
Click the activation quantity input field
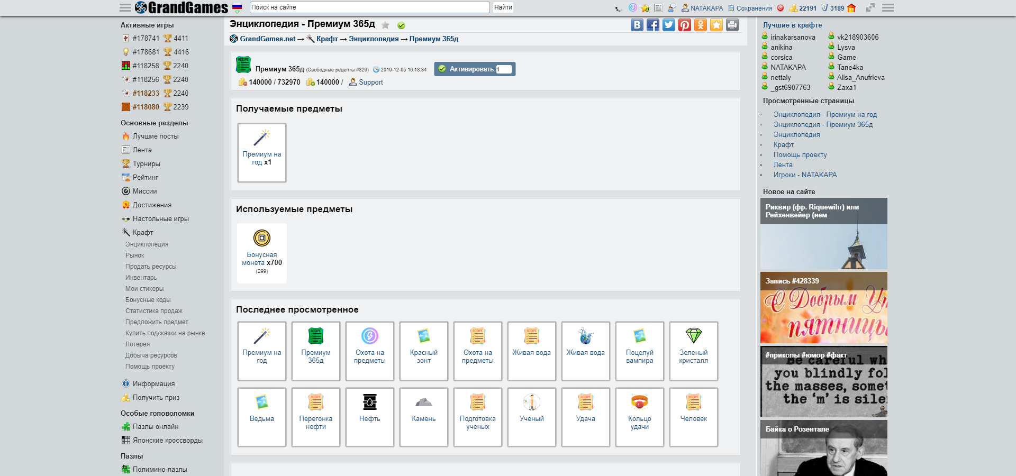[x=504, y=69]
